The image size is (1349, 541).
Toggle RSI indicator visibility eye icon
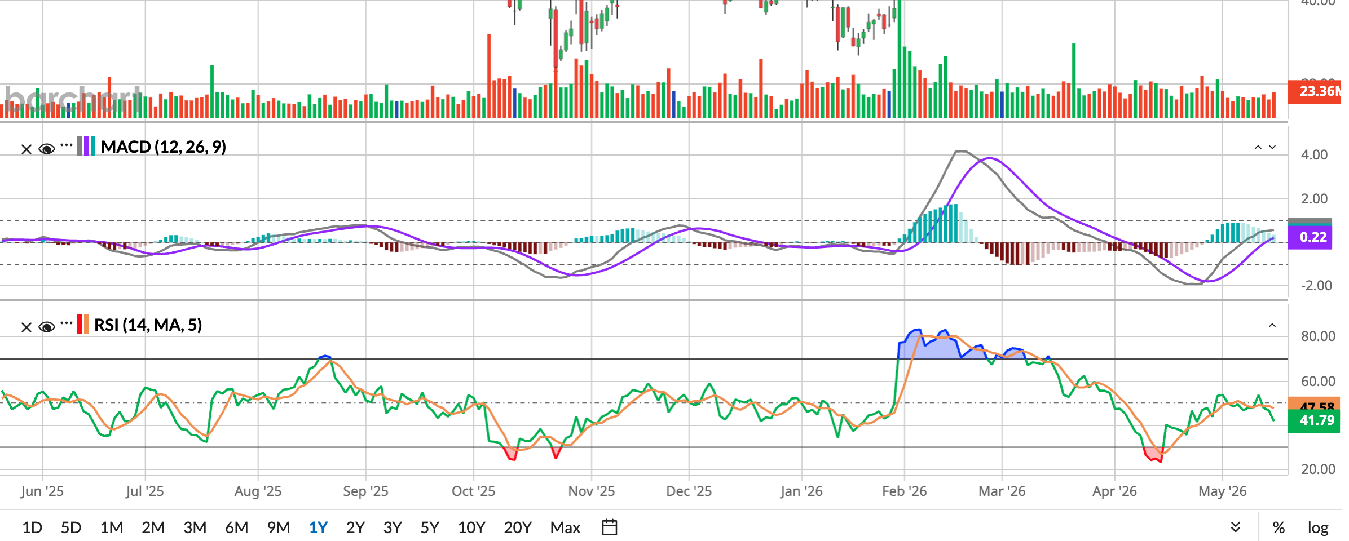[x=47, y=327]
